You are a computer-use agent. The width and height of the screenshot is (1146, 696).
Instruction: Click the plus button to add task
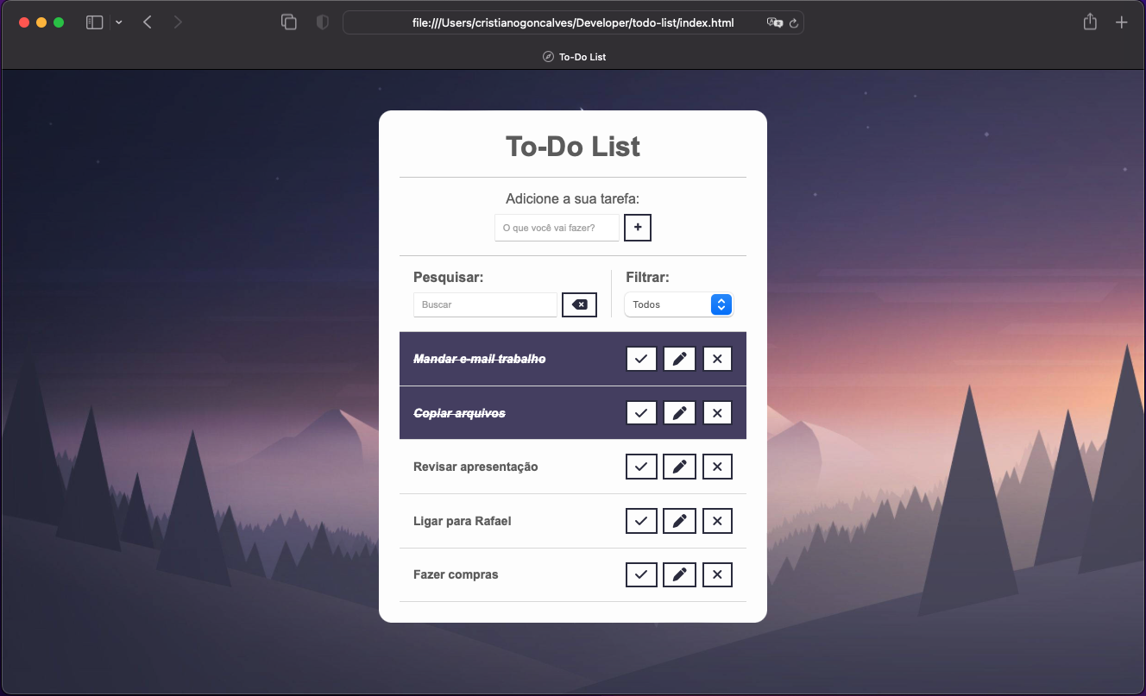click(x=638, y=228)
